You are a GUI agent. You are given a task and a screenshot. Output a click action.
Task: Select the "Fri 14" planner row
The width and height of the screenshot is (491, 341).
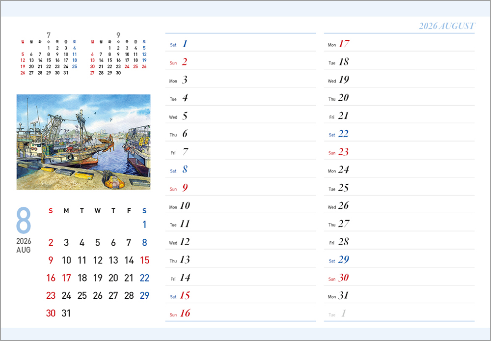[240, 277]
